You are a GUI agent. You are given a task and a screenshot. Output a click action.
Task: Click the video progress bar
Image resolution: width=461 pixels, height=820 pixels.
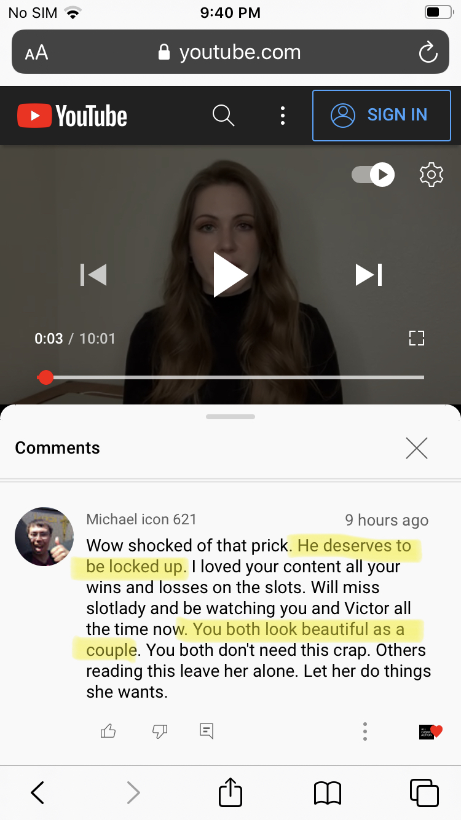click(234, 377)
